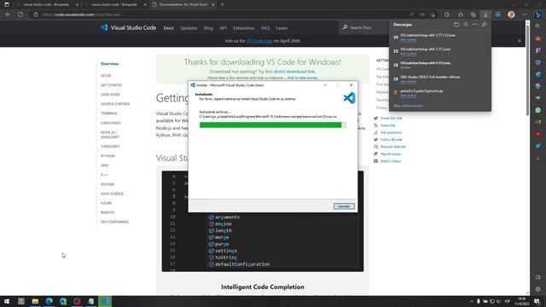Open Docs in site navigation

[x=169, y=28]
